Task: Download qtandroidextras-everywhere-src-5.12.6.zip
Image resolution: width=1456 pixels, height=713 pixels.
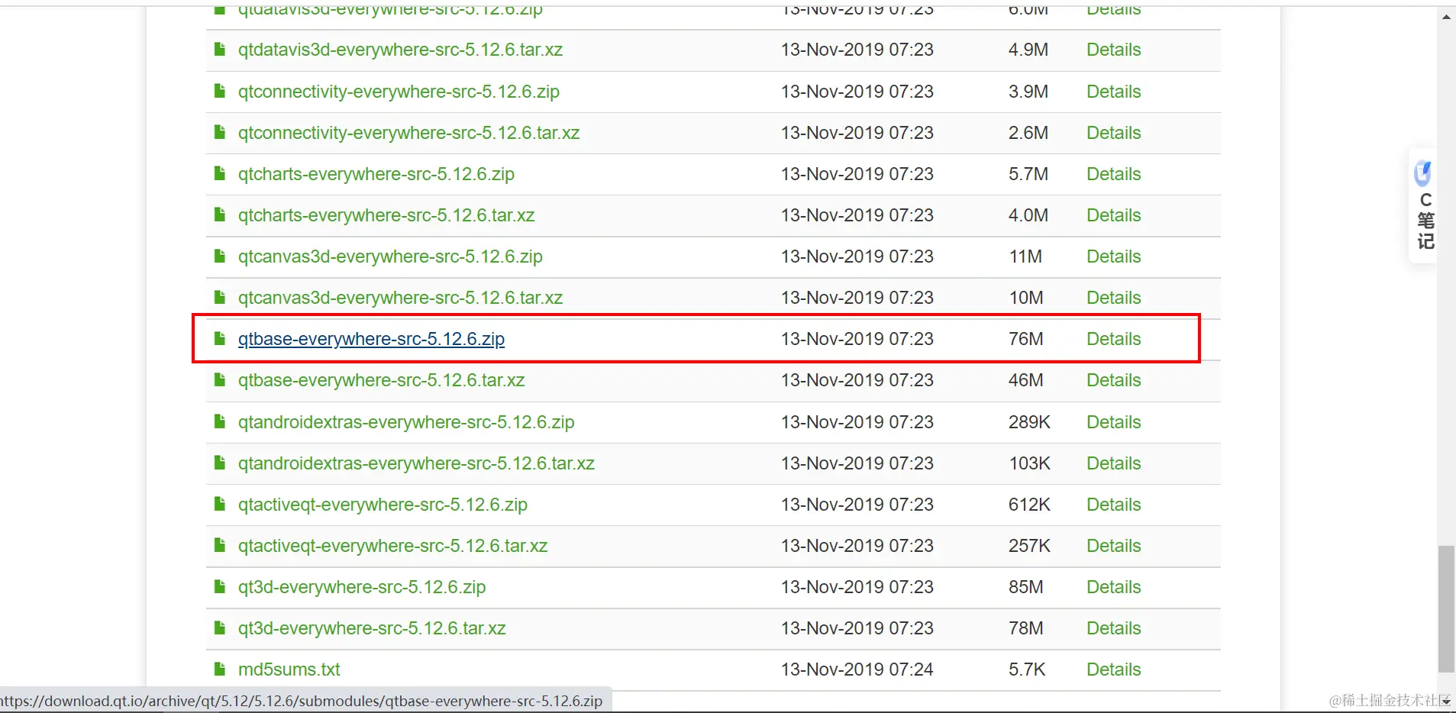Action: pyautogui.click(x=406, y=422)
